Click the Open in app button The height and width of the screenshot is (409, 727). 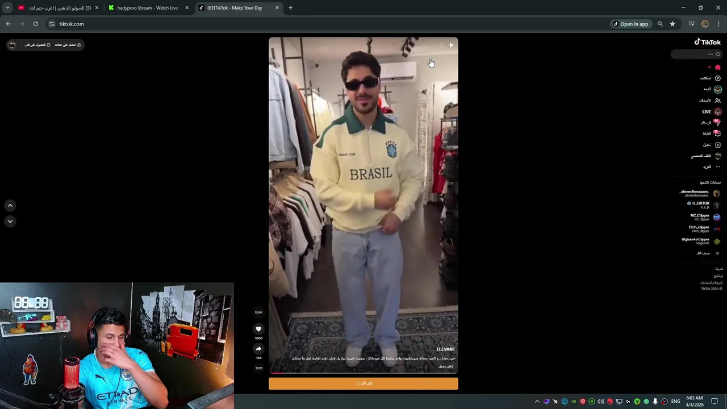[x=630, y=24]
